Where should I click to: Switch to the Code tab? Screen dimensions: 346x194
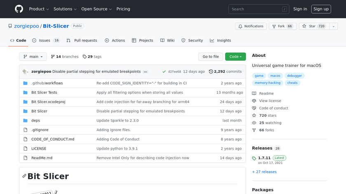pyautogui.click(x=18, y=41)
